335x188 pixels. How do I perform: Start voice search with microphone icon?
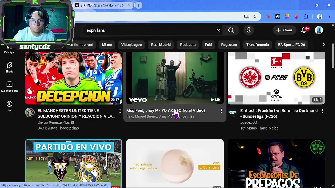(249, 30)
